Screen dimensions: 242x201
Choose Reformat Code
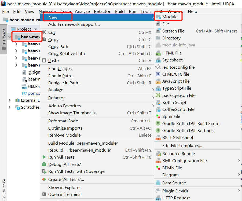(97, 121)
